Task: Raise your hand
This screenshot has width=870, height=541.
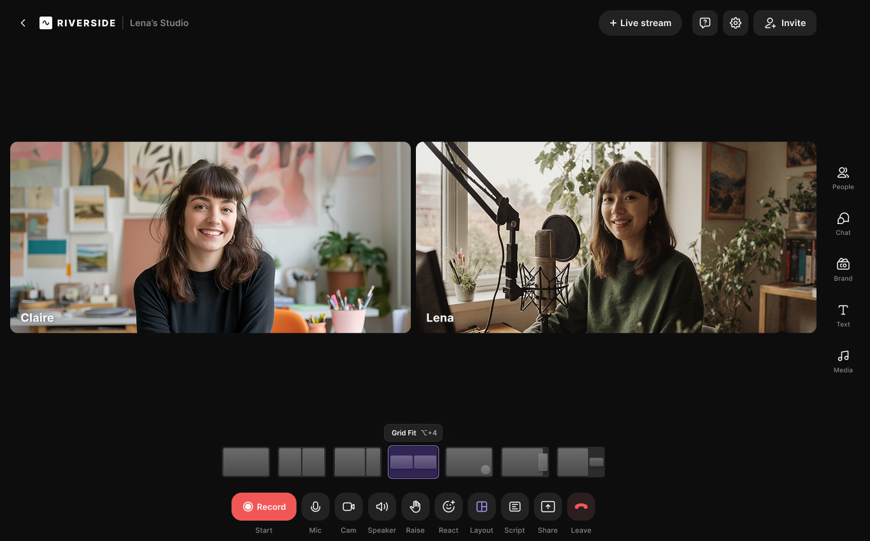Action: 415,507
